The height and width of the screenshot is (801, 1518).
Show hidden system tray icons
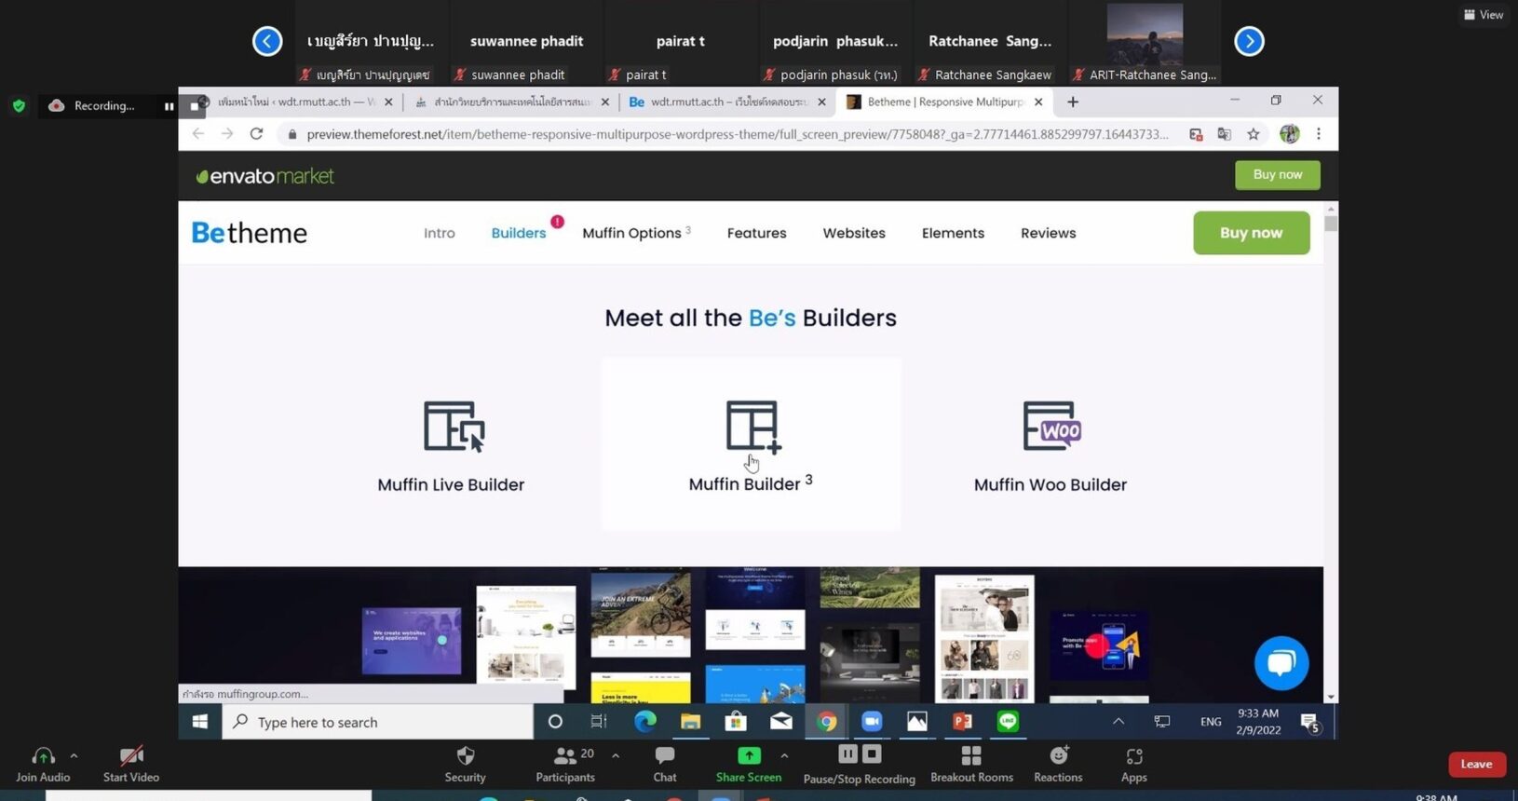coord(1118,721)
